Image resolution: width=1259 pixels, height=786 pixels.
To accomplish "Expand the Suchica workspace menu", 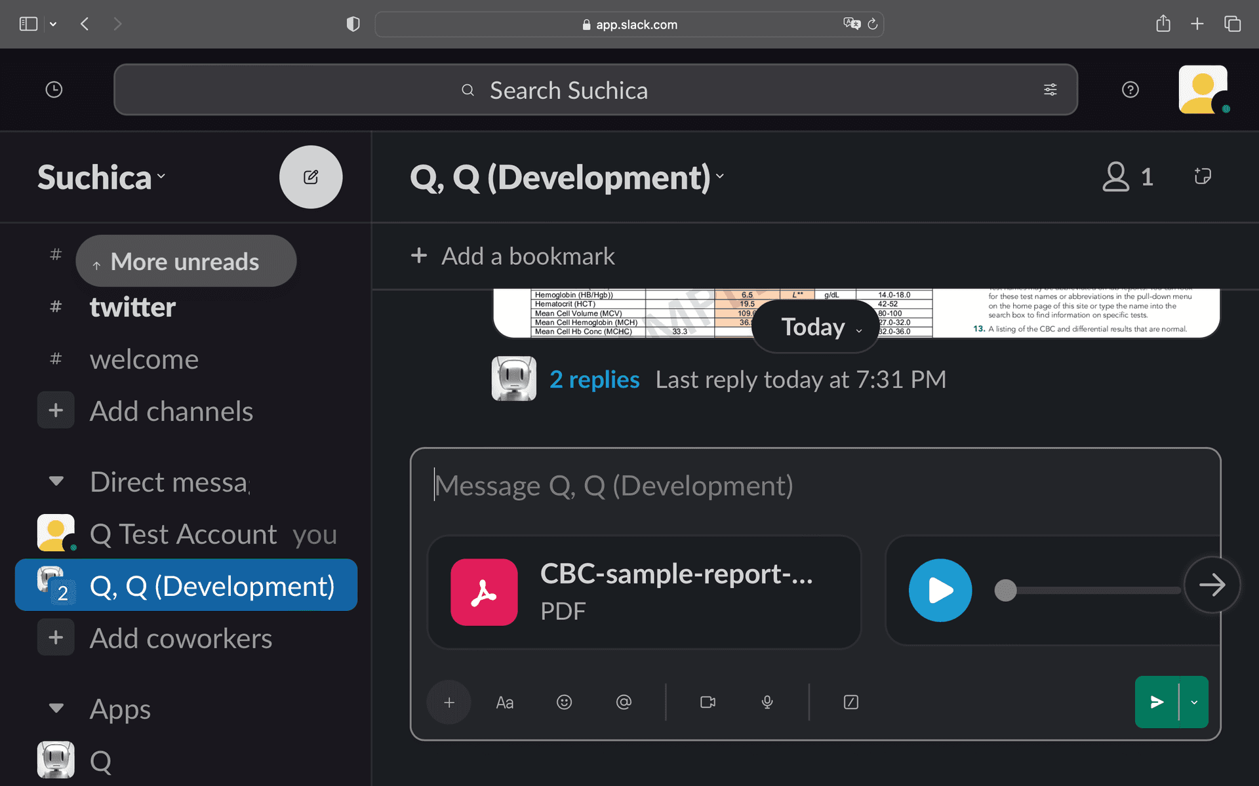I will [x=102, y=176].
